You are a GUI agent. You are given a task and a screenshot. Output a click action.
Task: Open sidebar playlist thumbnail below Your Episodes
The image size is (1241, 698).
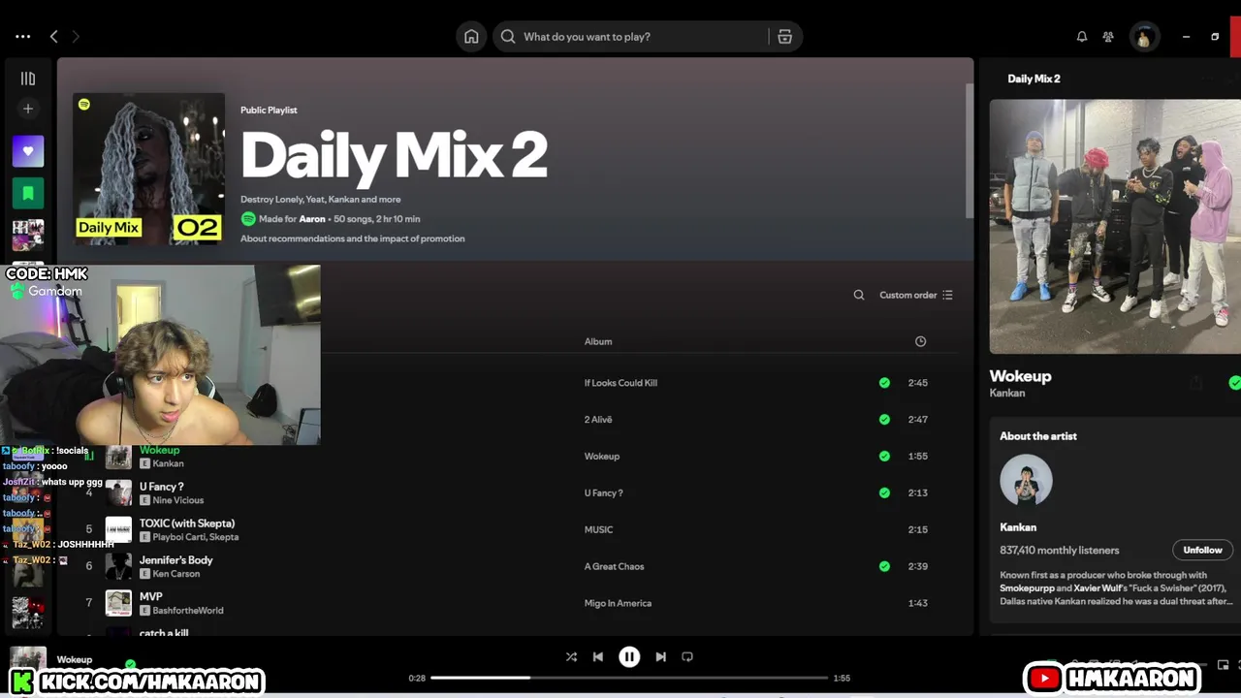(x=28, y=235)
